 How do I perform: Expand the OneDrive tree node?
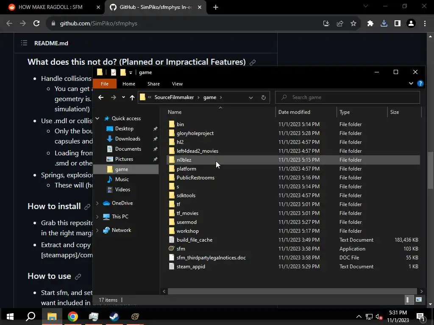point(97,203)
